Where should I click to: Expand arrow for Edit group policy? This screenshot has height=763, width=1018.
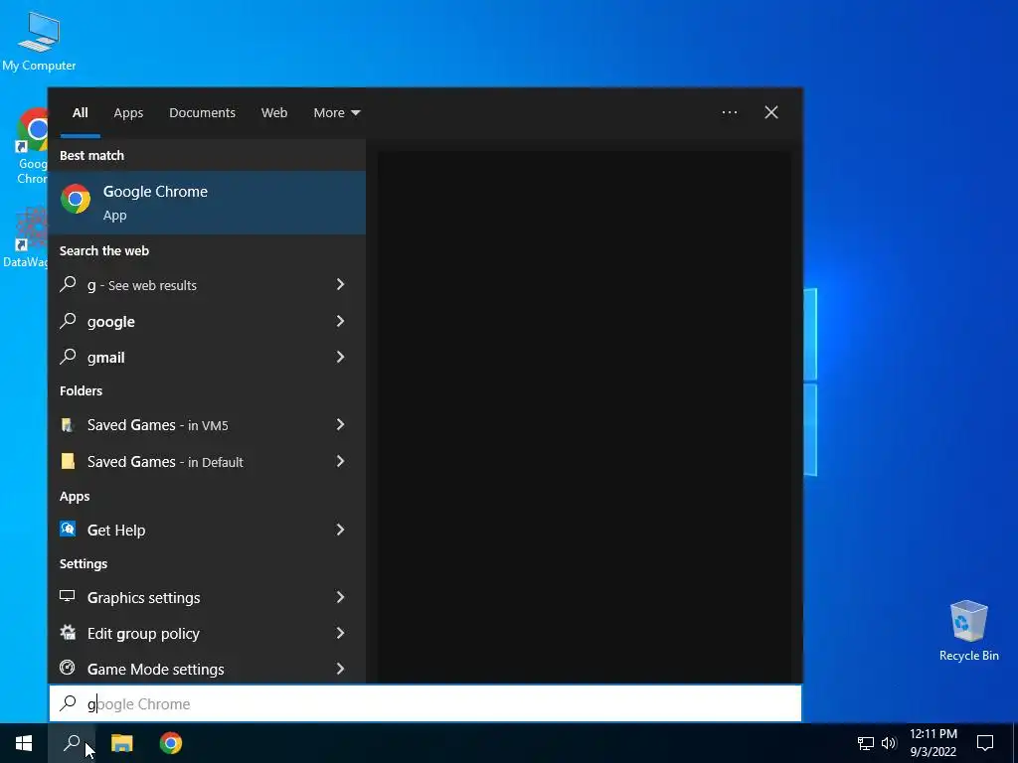point(340,633)
